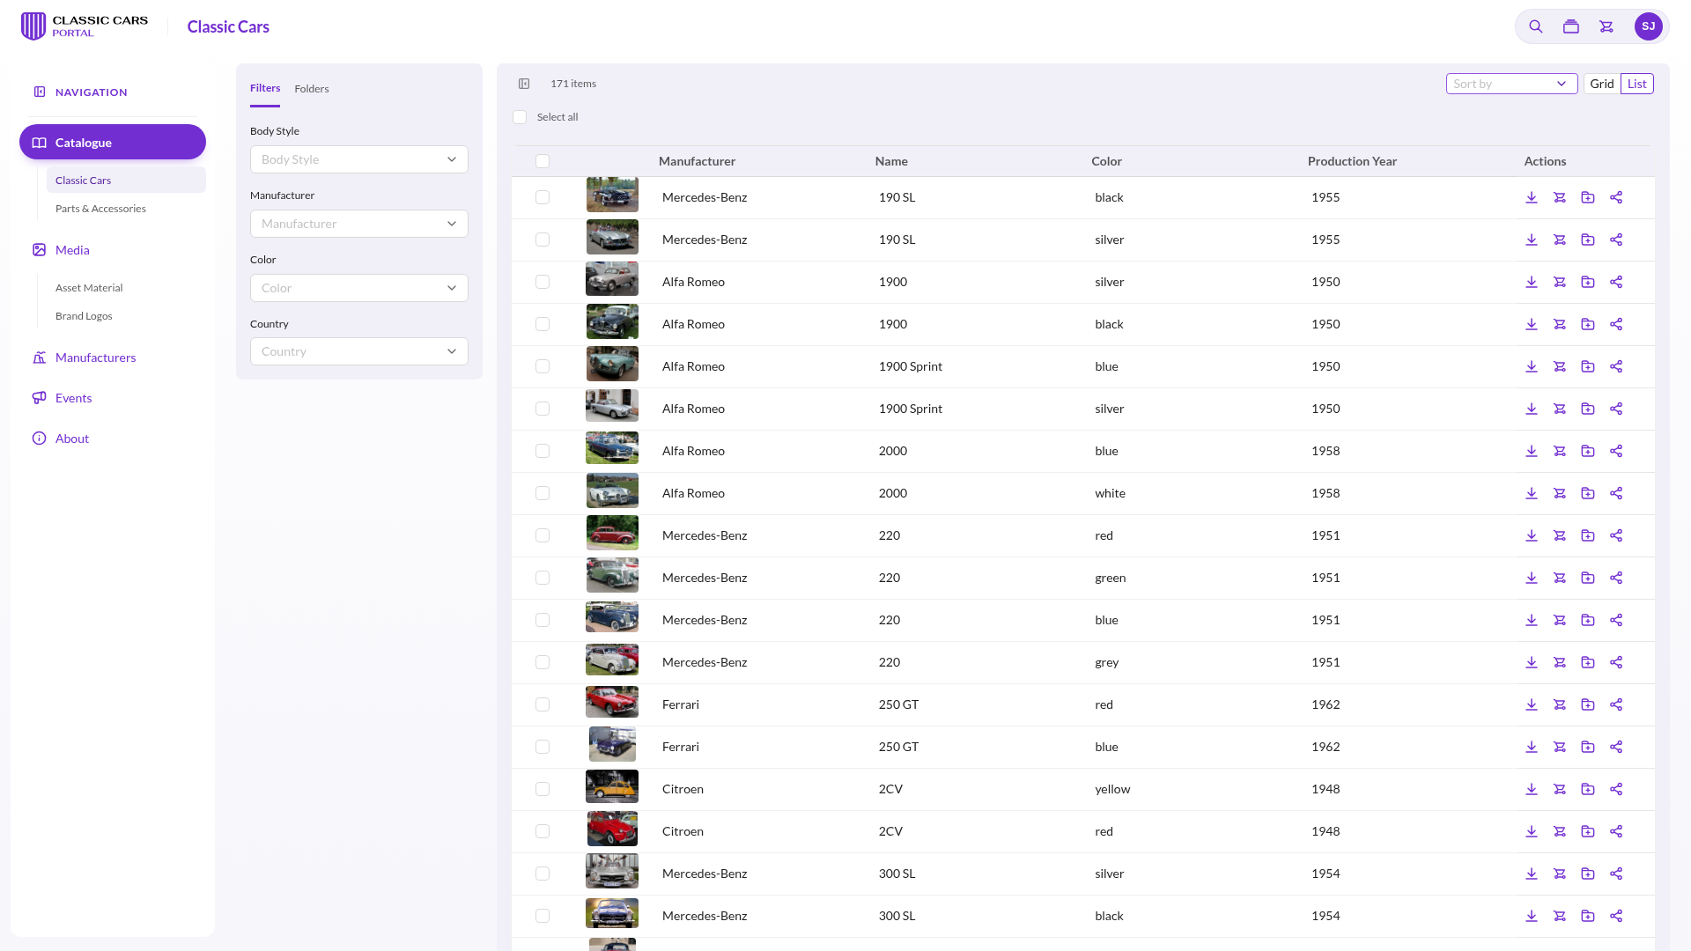Viewport: 1691px width, 951px height.
Task: Download the blue Alfa Romeo 1900 Sprint
Action: [1532, 366]
